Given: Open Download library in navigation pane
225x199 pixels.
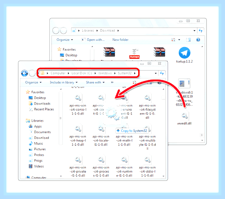Looking at the screenshot, I should coord(39,137).
